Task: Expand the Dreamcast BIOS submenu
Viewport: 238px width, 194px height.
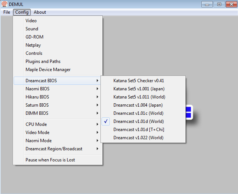Action: (57, 81)
